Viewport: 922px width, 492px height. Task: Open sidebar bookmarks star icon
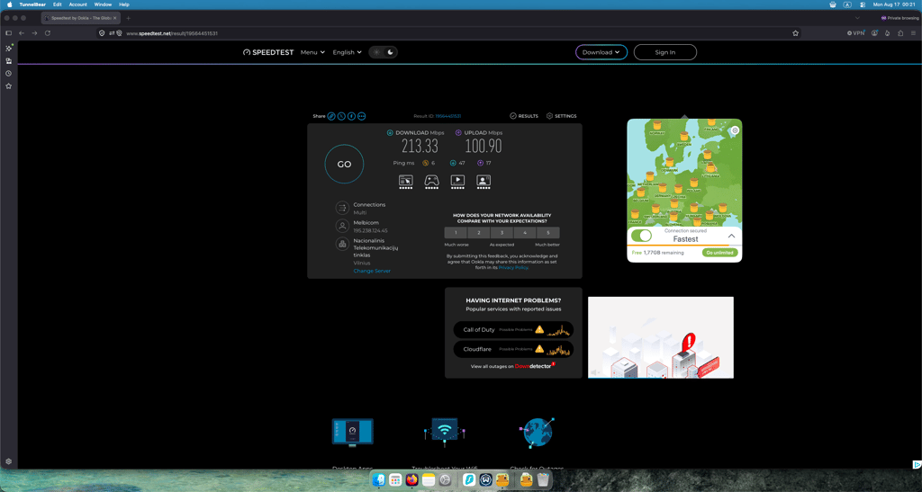[8, 86]
